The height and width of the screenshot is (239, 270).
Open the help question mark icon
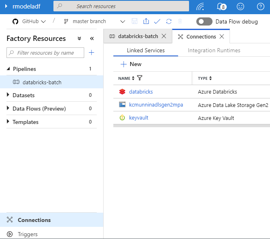point(260,6)
